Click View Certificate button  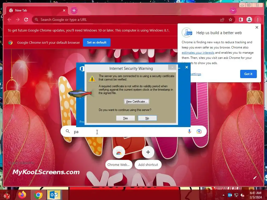pyautogui.click(x=137, y=102)
